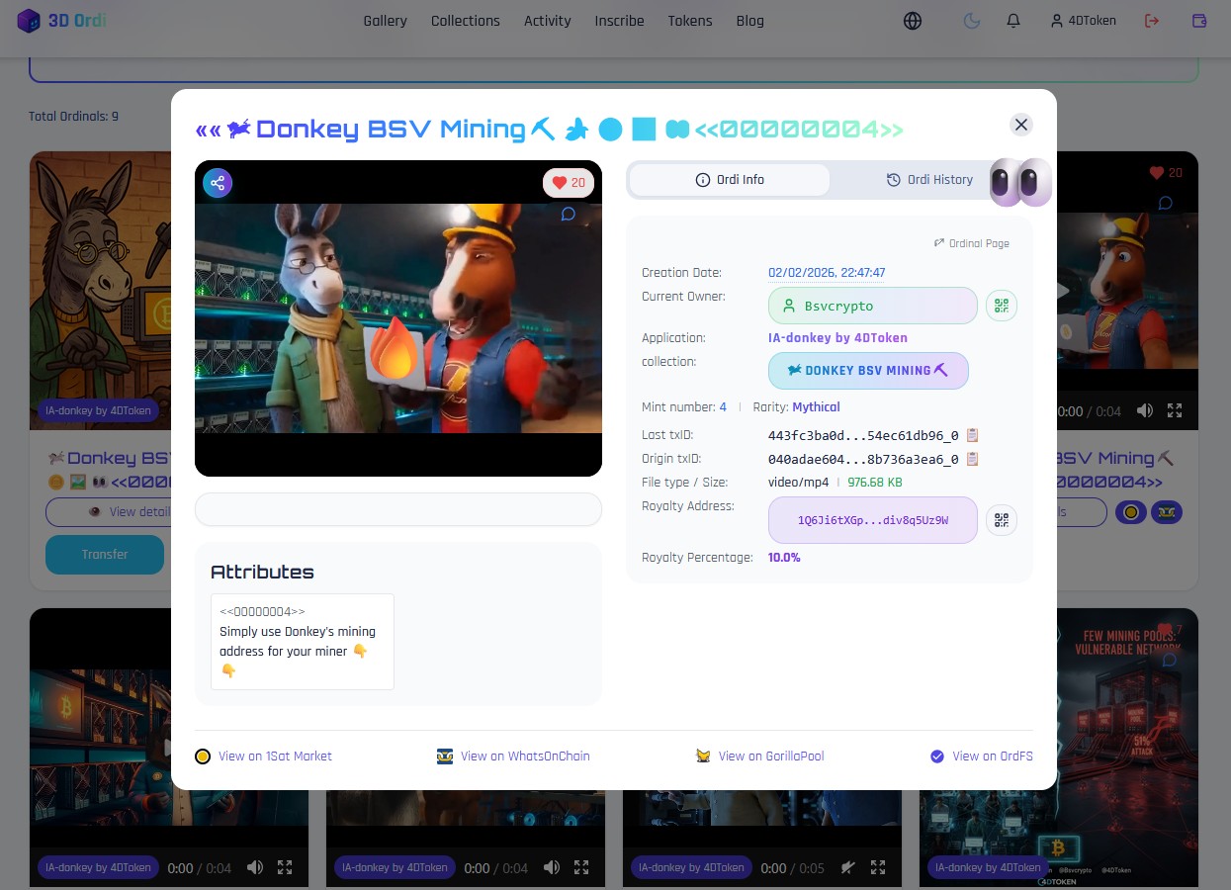This screenshot has height=890, width=1231.
Task: Click Origin txID value 040adae604...8b736a3ea6_0
Action: tap(863, 459)
